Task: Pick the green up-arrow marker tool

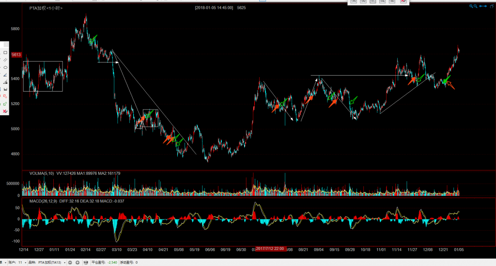Action: 5,104
